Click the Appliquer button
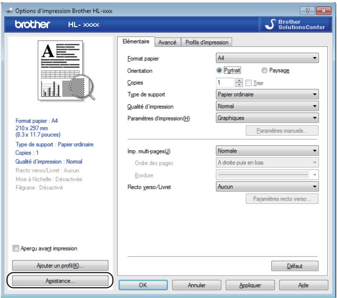This screenshot has width=337, height=298. point(250,285)
